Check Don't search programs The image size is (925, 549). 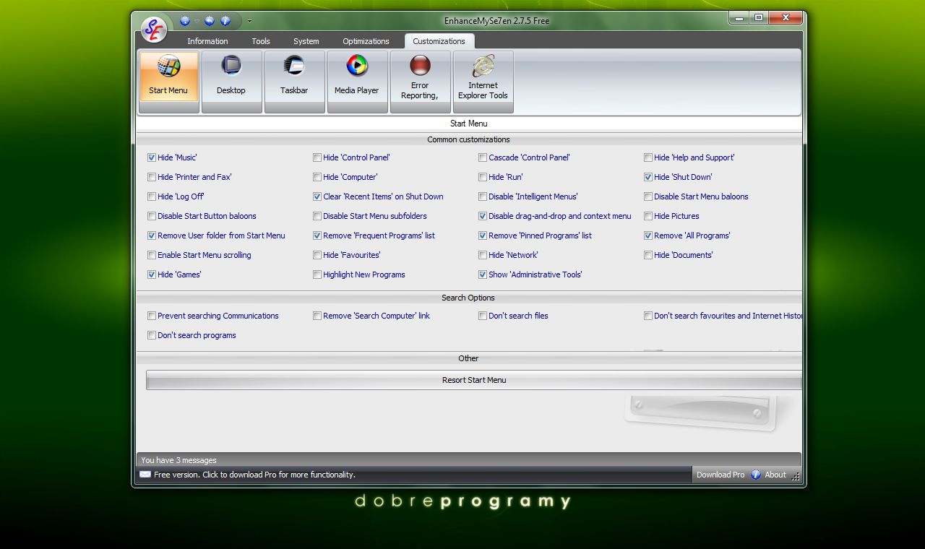152,335
